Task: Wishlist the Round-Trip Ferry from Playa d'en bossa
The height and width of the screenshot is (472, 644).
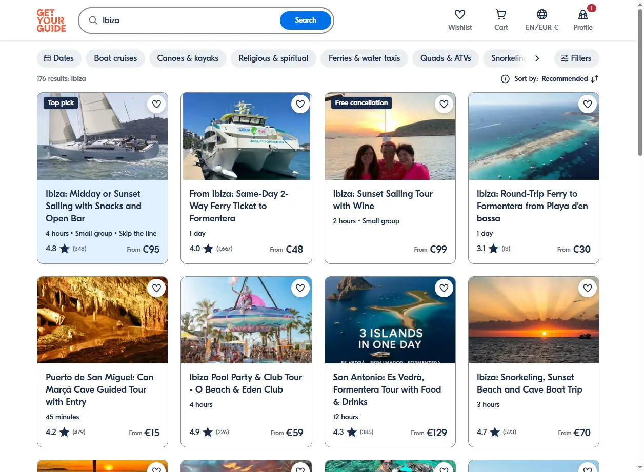Action: [588, 105]
